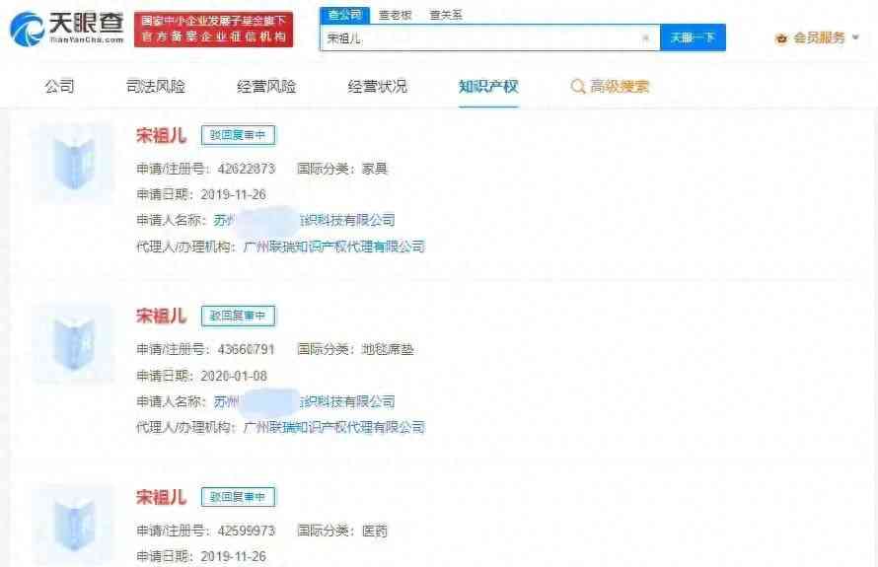Click application date 2020-01-08
Image resolution: width=878 pixels, height=567 pixels.
tap(234, 376)
